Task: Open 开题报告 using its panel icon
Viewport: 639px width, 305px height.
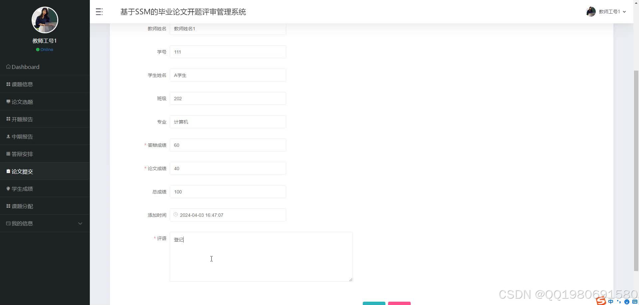Action: pos(8,119)
